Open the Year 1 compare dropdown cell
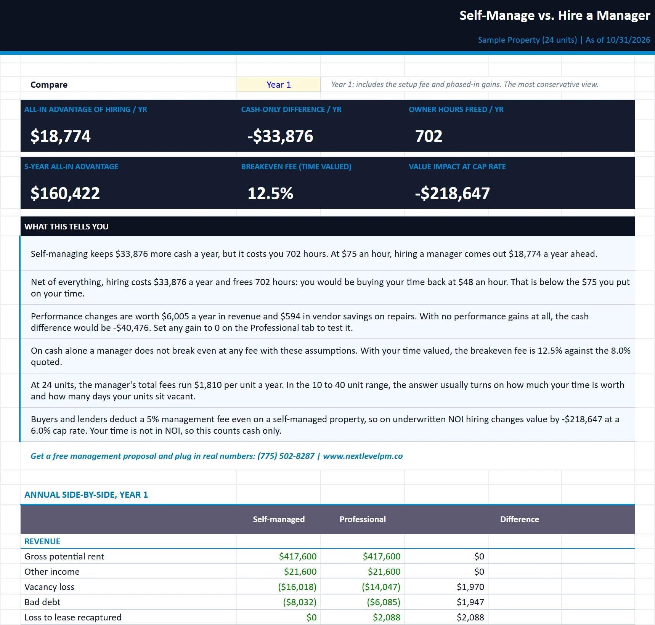This screenshot has height=625, width=655. [x=279, y=85]
